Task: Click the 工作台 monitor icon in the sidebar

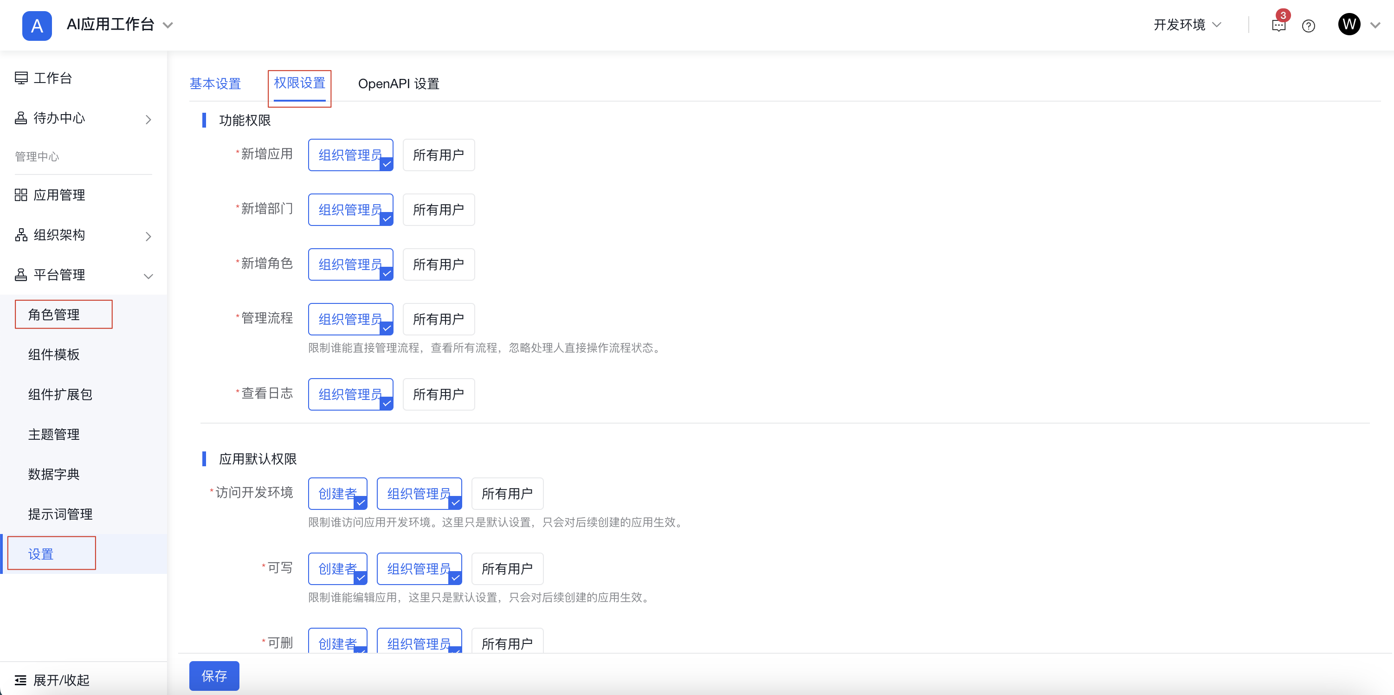Action: coord(21,78)
